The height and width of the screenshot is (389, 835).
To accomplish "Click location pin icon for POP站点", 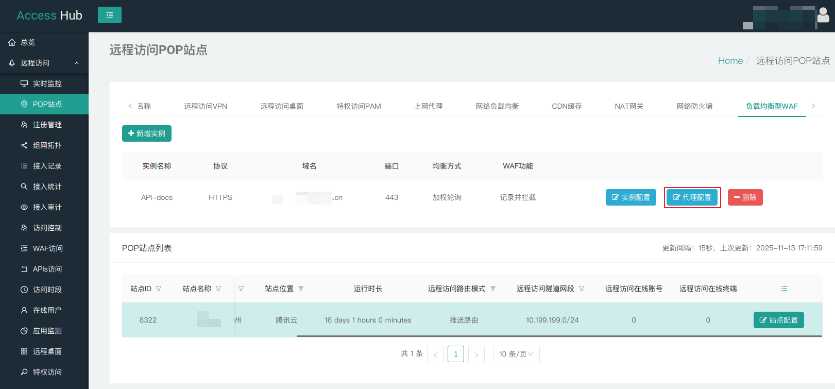I will click(x=24, y=104).
